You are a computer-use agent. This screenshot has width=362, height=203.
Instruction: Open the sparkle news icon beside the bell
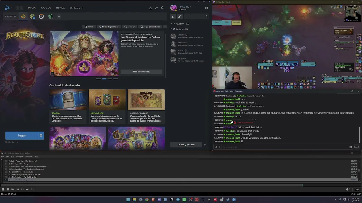[156, 8]
